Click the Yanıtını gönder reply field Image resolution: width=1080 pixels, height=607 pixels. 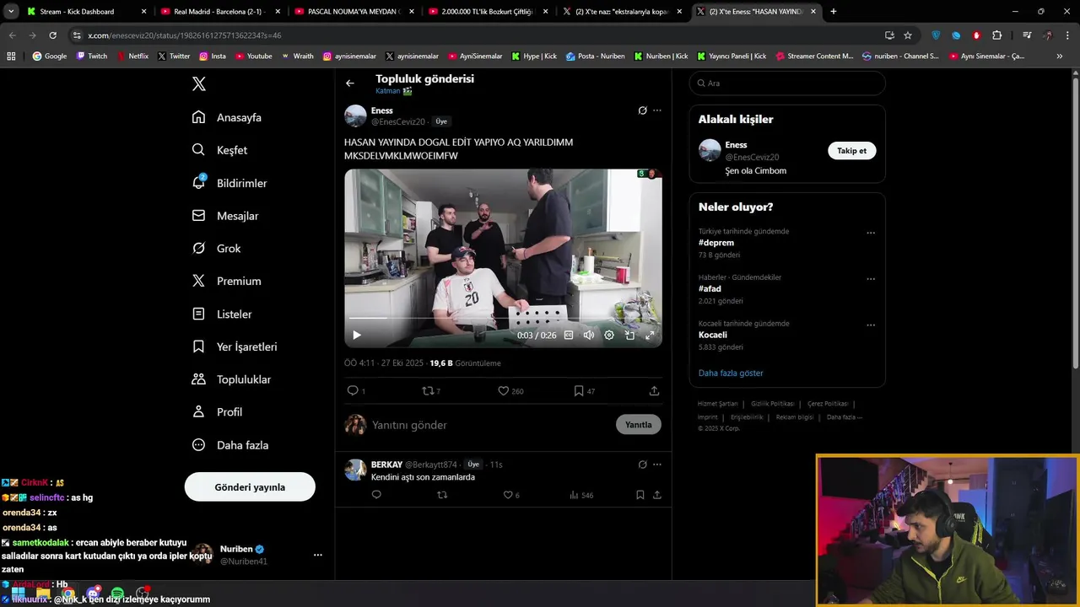click(489, 425)
